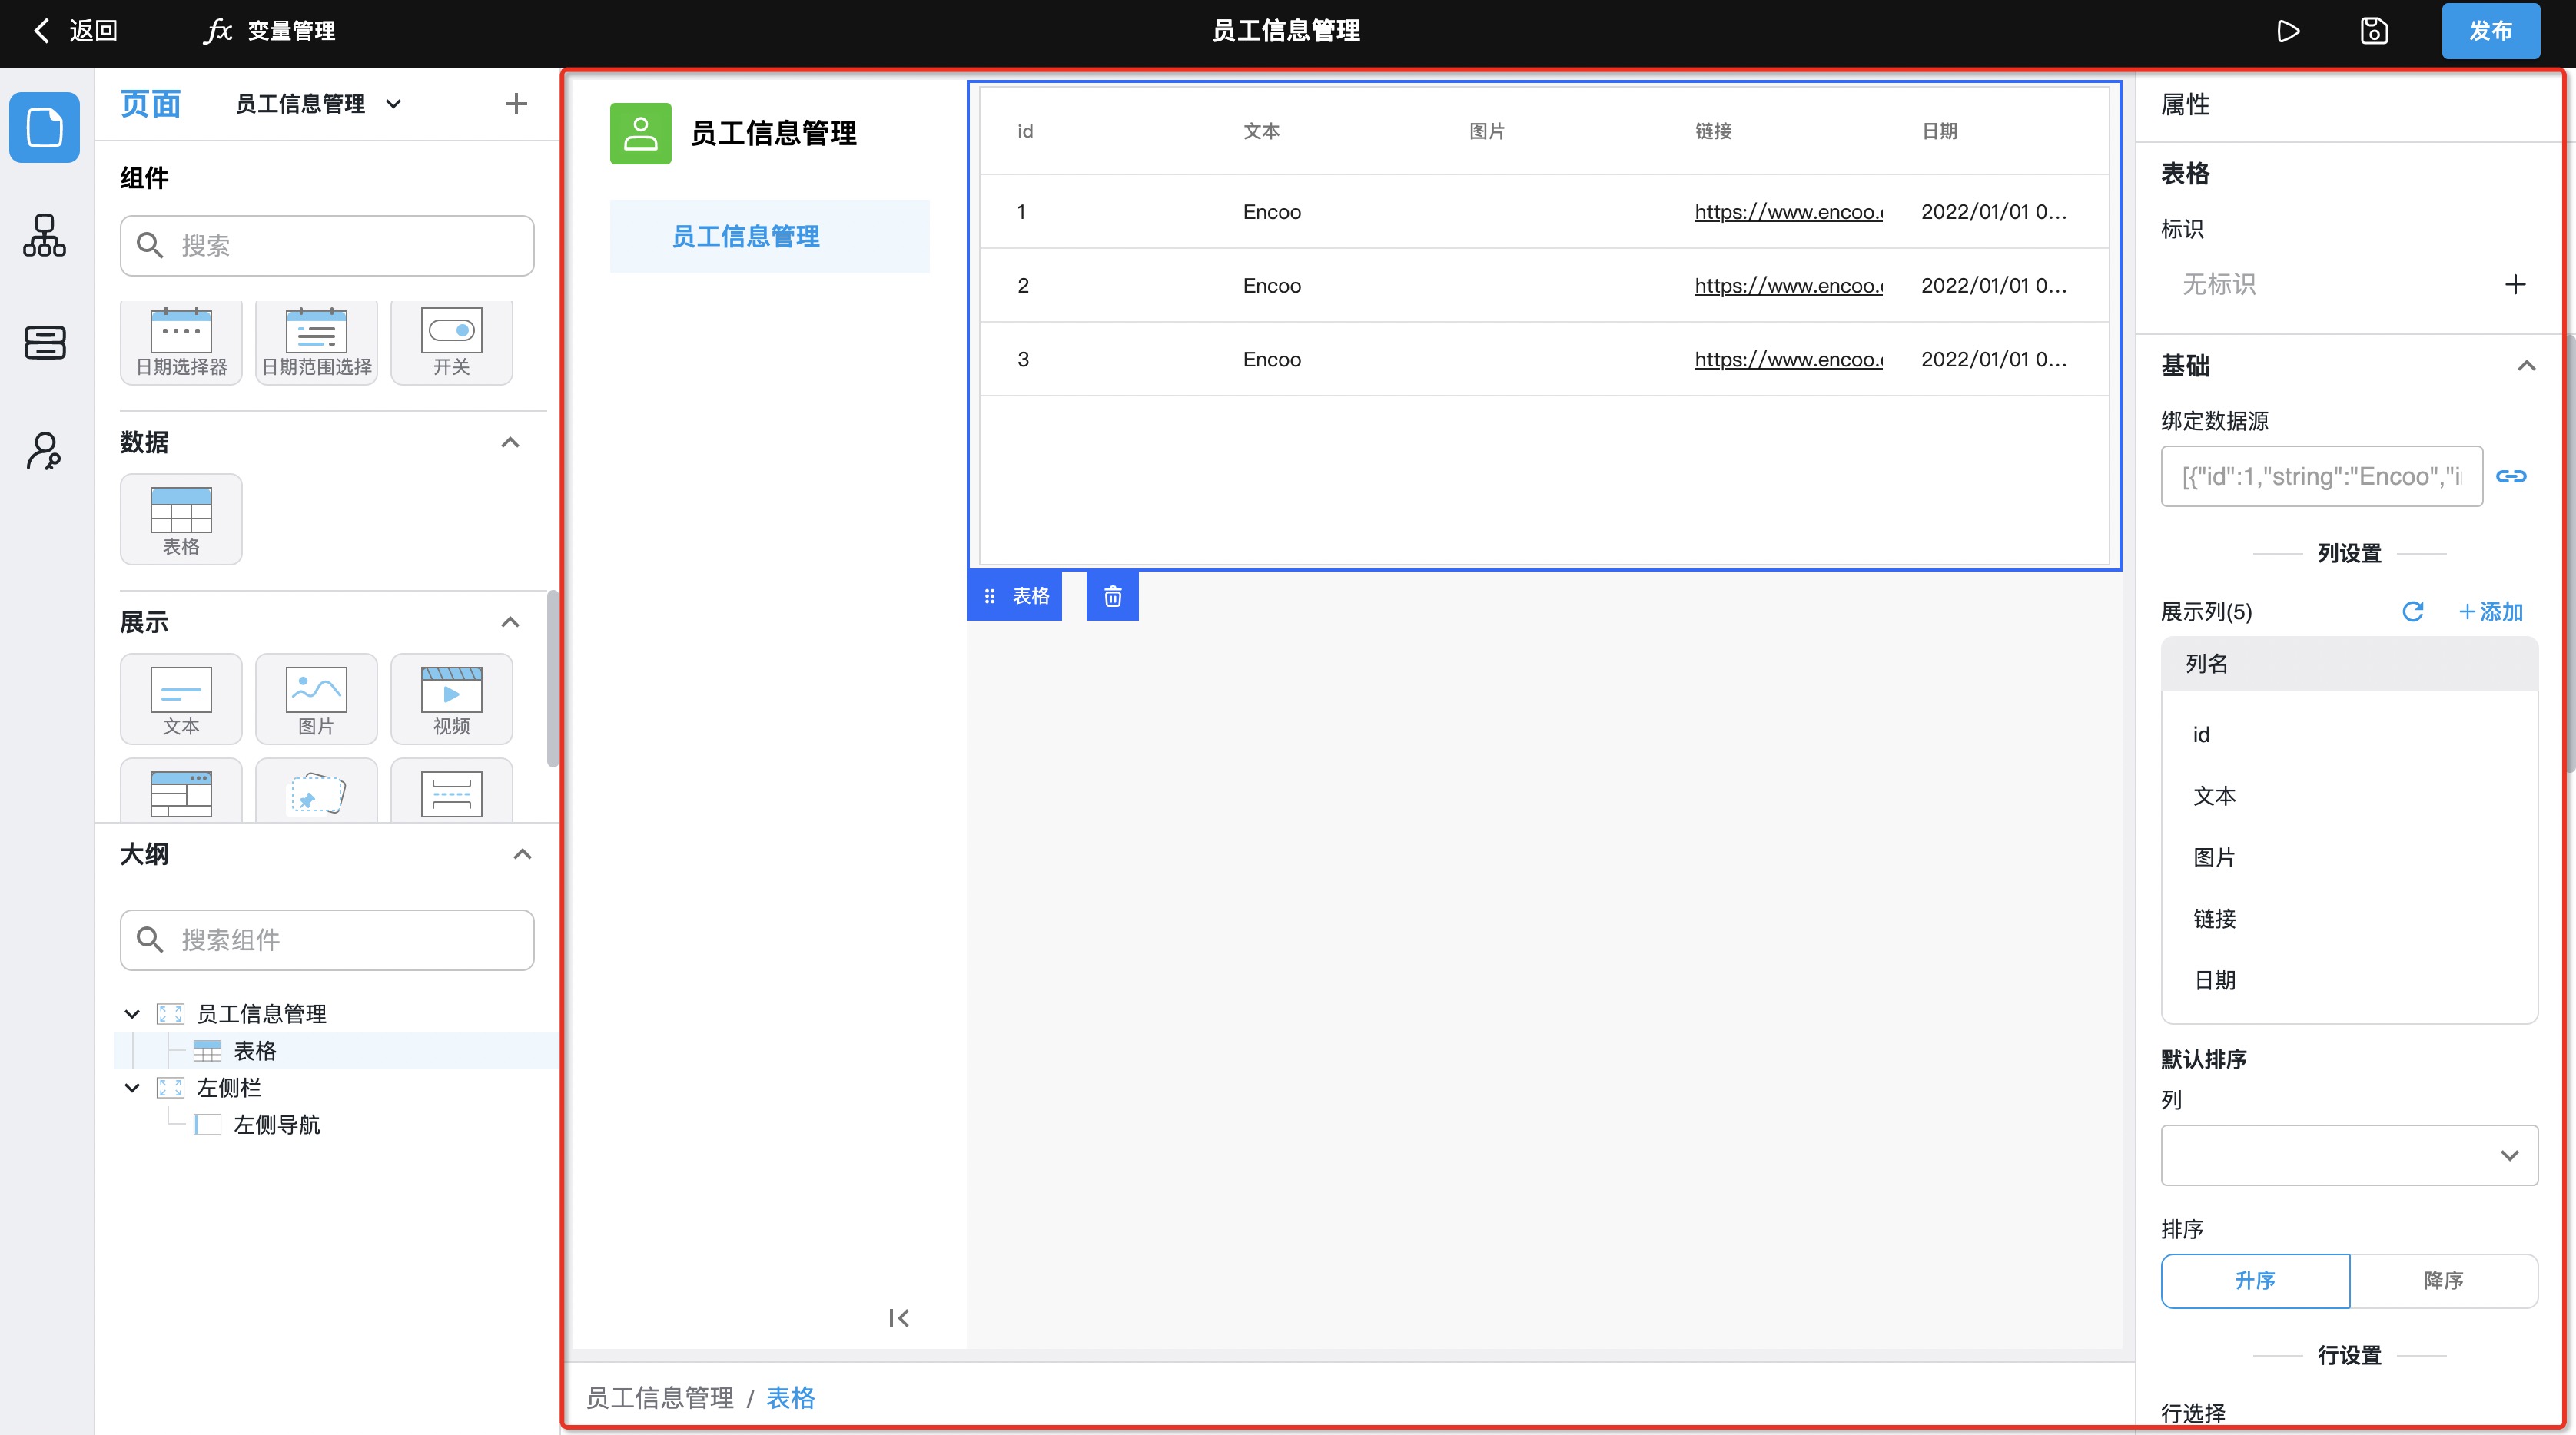Select 员工信息管理 navigation item in canvas

click(x=769, y=237)
